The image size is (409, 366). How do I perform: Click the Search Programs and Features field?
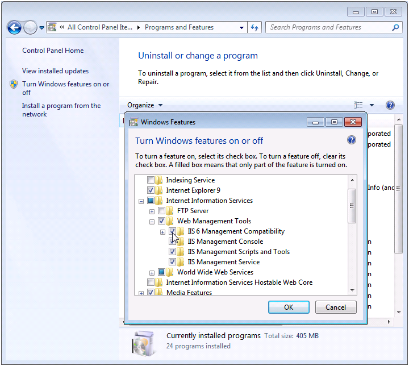(327, 27)
